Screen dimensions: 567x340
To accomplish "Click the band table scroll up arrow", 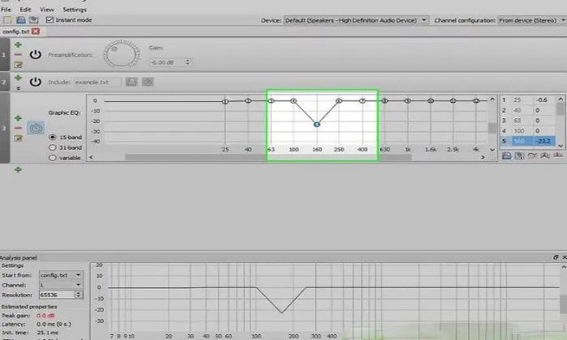I will [x=561, y=99].
